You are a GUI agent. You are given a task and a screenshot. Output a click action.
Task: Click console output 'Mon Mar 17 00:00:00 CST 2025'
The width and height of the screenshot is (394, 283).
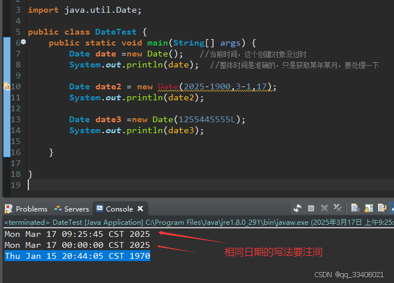tap(77, 245)
